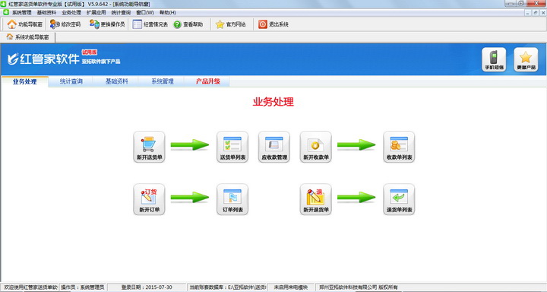The height and width of the screenshot is (292, 547).
Task: Open 订单列表 icon
Action: tap(232, 199)
